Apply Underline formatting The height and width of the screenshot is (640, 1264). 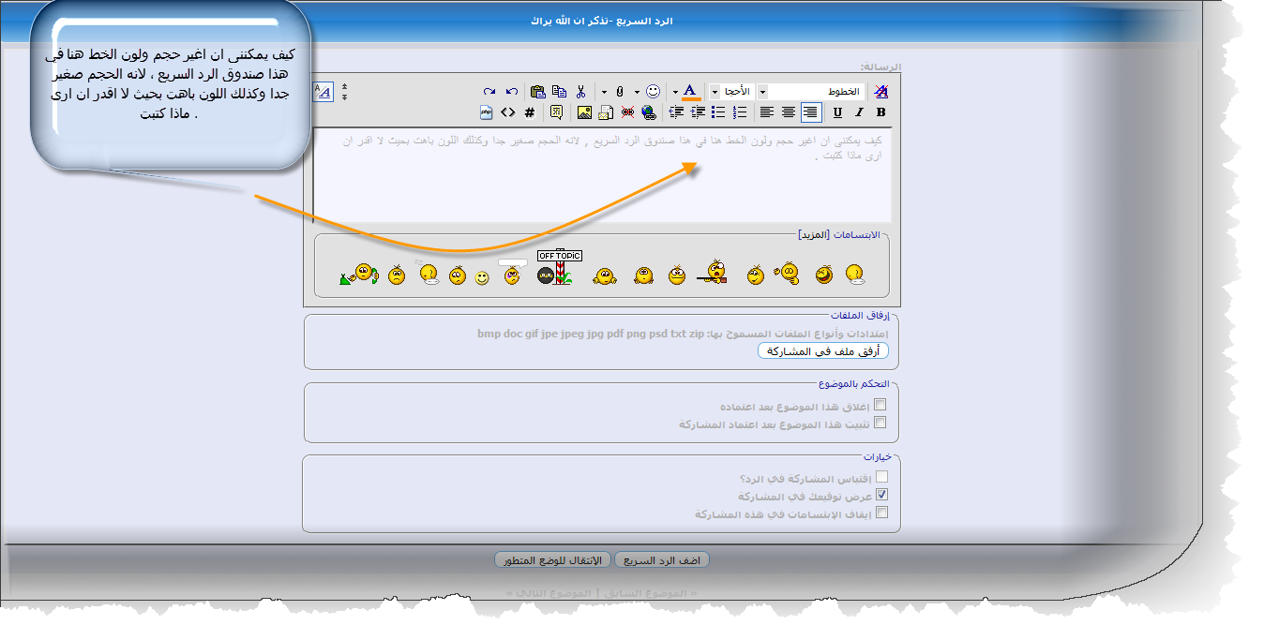pyautogui.click(x=837, y=112)
